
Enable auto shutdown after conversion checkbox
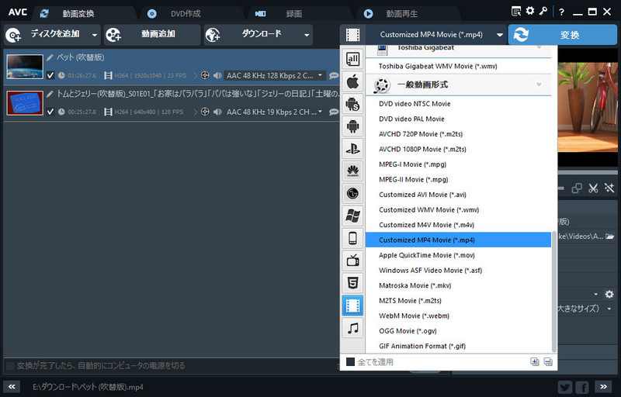coord(10,366)
